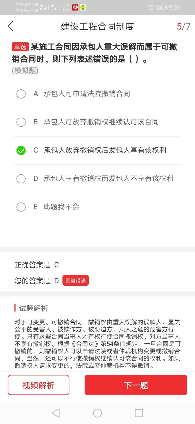Tap the green checked option C

tap(21, 151)
